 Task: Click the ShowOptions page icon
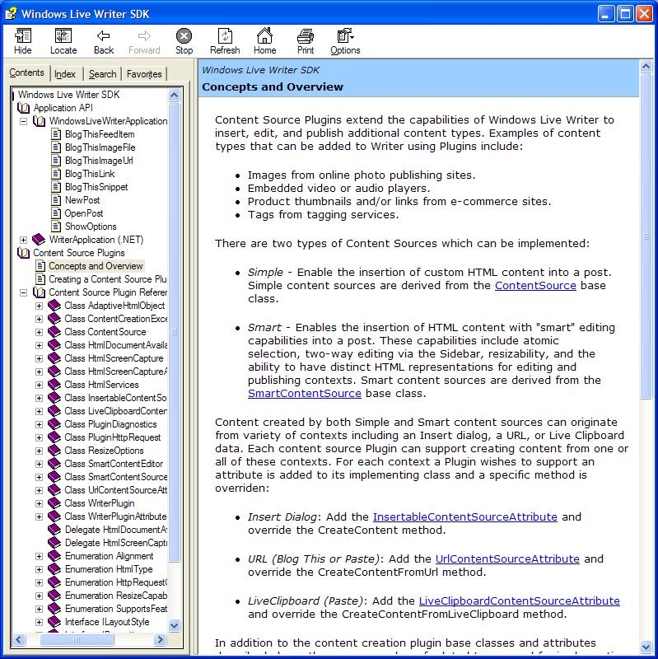[x=56, y=226]
